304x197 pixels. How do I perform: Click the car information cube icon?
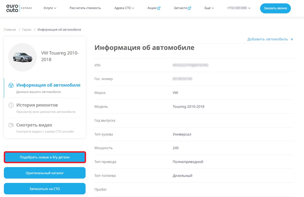click(11, 85)
